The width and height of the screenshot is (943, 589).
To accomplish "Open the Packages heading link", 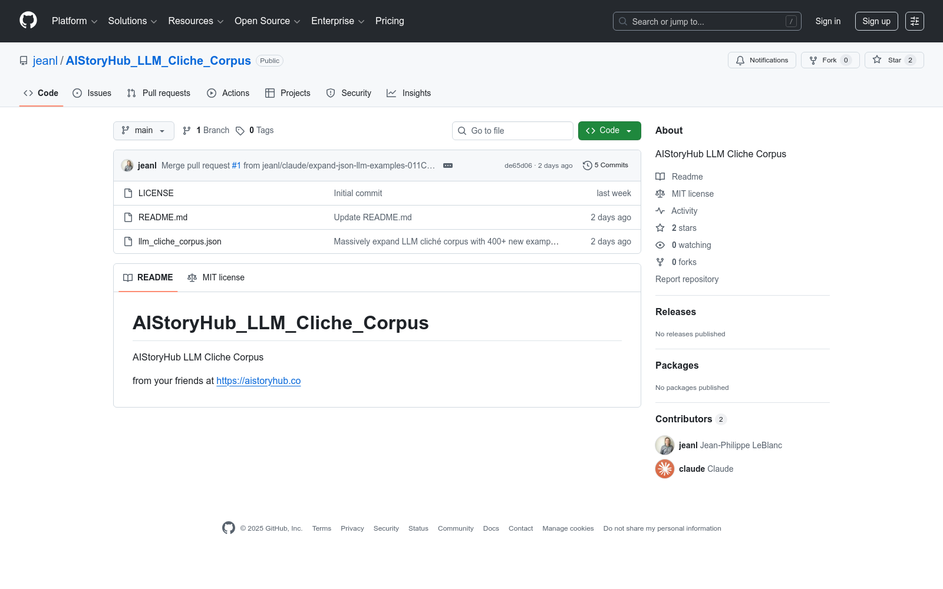I will [677, 365].
